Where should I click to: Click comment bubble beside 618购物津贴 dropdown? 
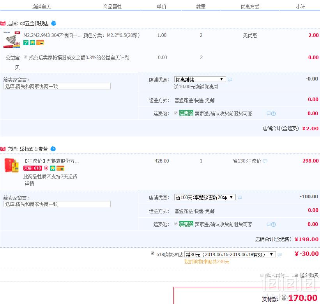pos(279,255)
